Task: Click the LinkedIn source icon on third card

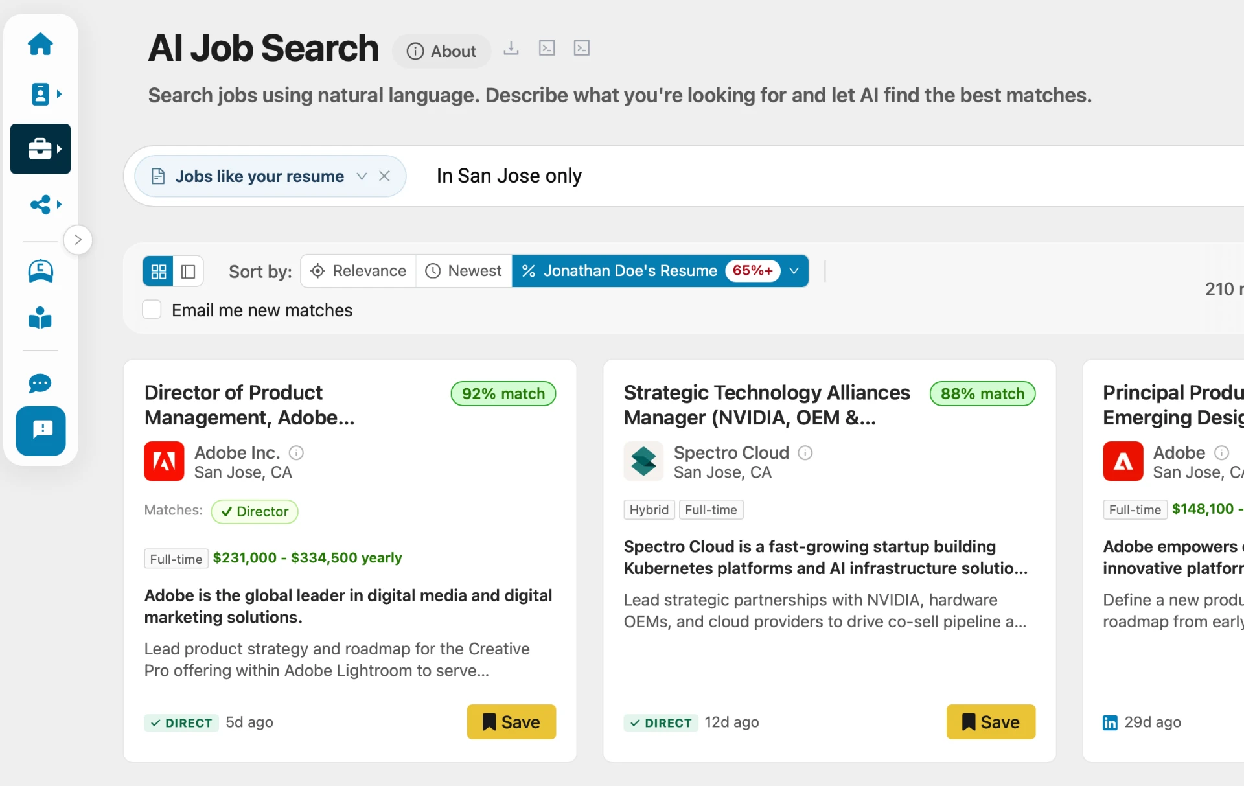Action: tap(1110, 722)
